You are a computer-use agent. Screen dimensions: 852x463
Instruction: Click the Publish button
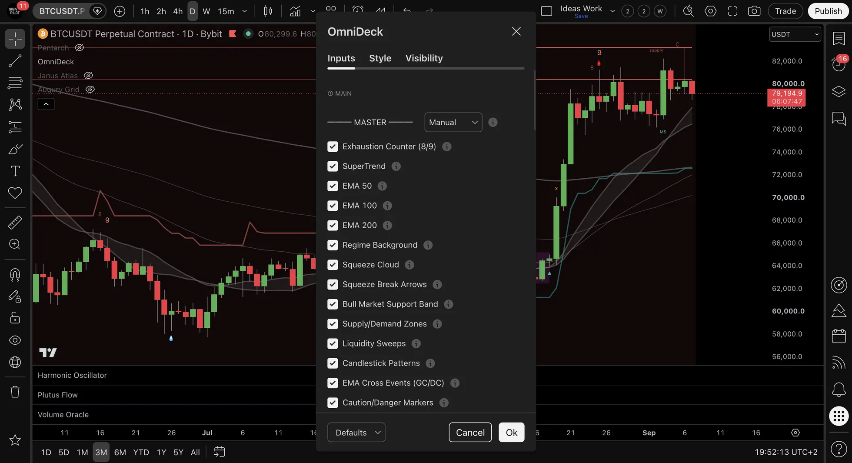828,11
